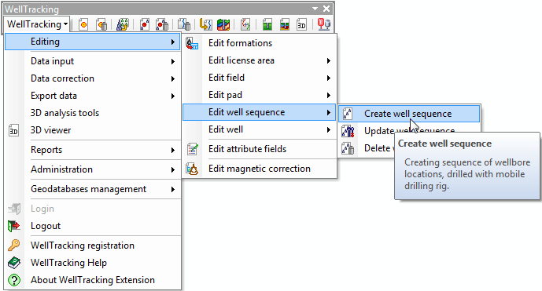
Task: Click the red-green curved arrows page toolbar icon
Action: tap(245, 24)
